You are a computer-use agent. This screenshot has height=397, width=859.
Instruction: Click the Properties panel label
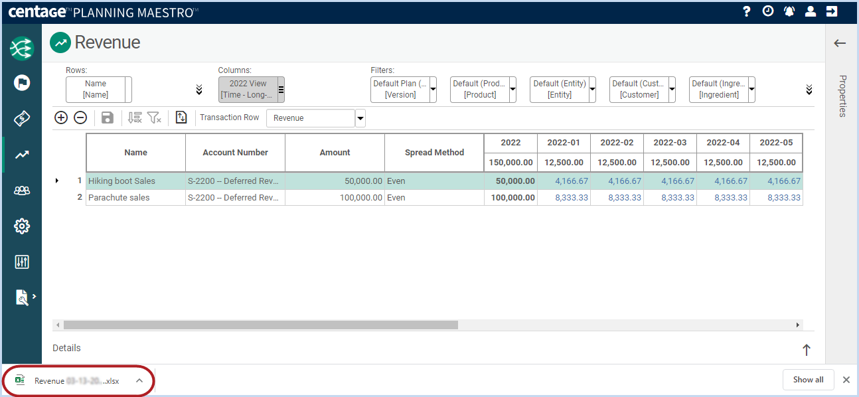point(842,96)
